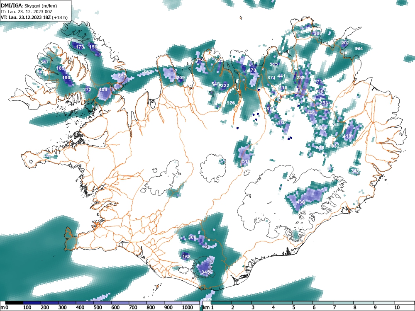This screenshot has width=415, height=311.
Task: Click the visibility value '862' on the map
Action: 147,72
